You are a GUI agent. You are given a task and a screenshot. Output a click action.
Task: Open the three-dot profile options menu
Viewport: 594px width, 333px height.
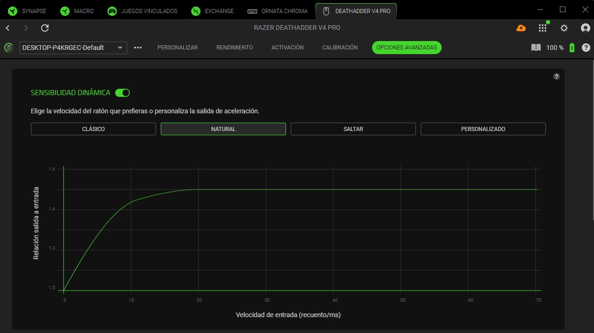point(138,48)
